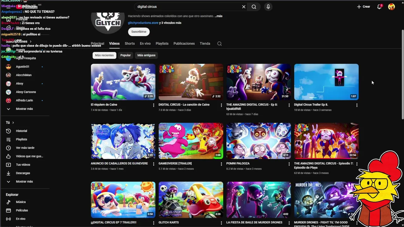
Task: Switch to the Principal channel tab
Action: (98, 44)
